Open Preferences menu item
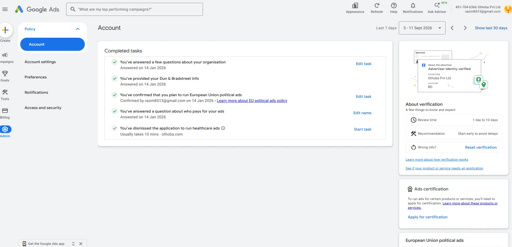Viewport: 512px width, 247px height. pyautogui.click(x=36, y=77)
